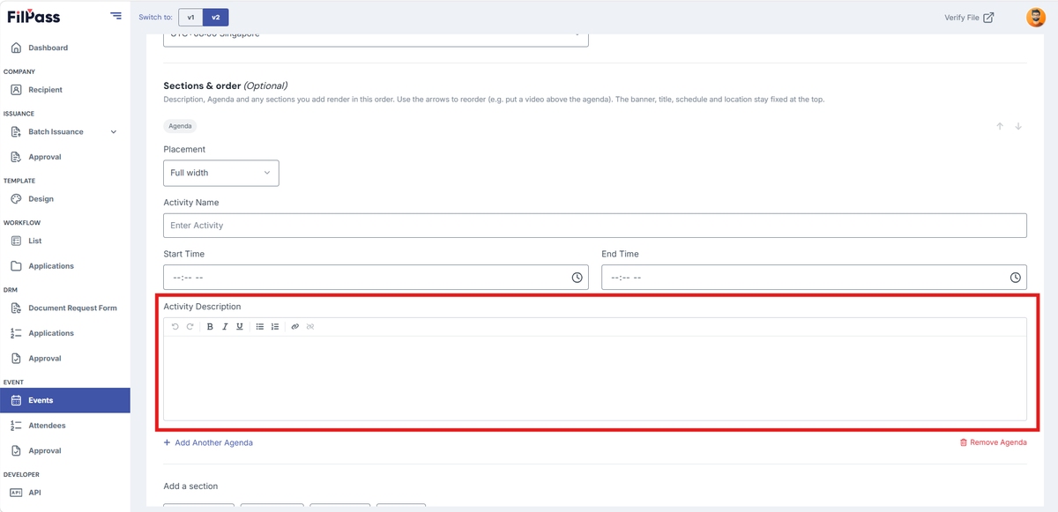The width and height of the screenshot is (1058, 512).
Task: Move the Agenda section up with the arrow
Action: click(x=1000, y=126)
